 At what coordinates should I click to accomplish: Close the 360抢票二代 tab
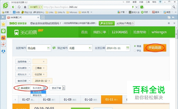(38, 18)
